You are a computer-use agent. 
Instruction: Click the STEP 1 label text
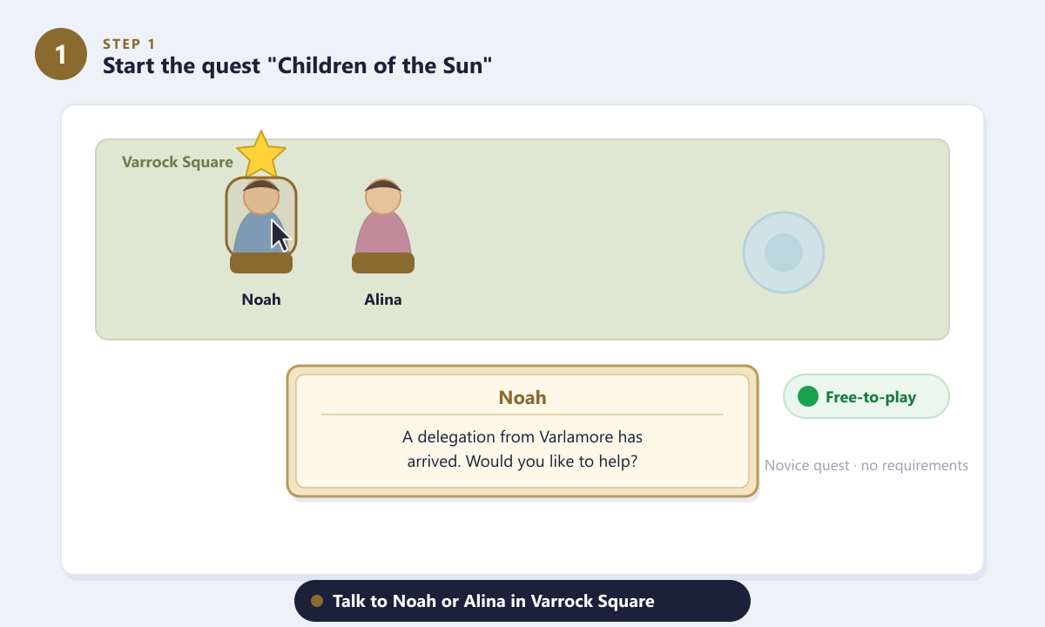129,44
